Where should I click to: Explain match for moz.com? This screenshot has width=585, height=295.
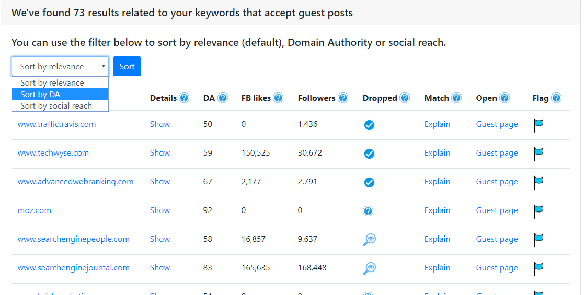437,210
